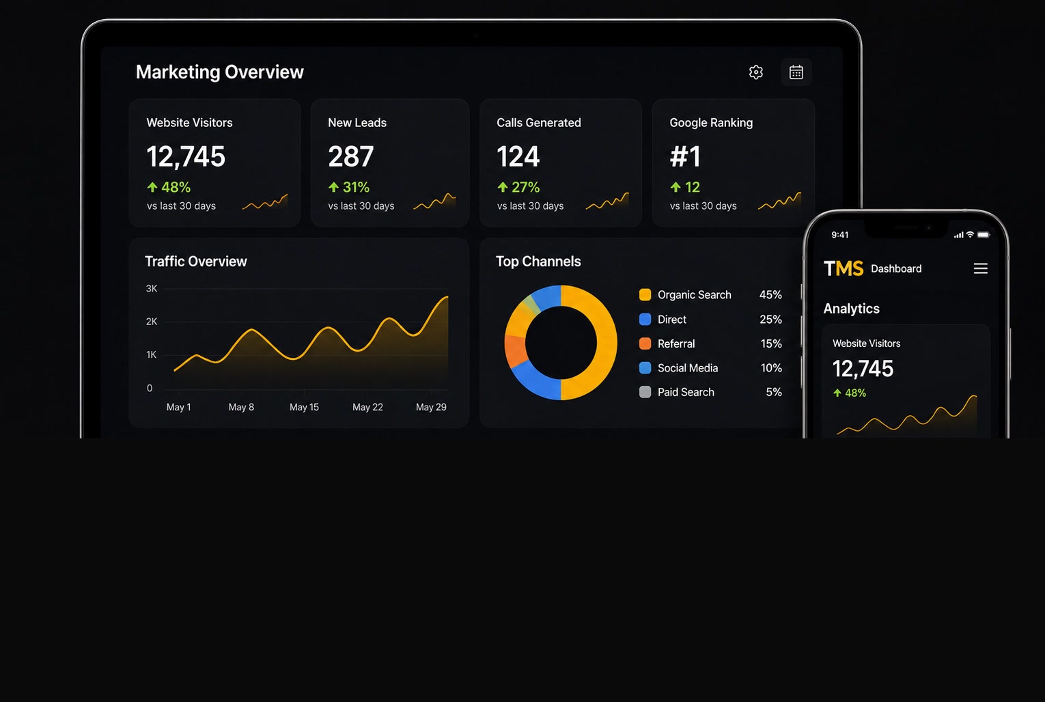Click the Top Channels heading
Screen dimensions: 1045x702
point(538,262)
